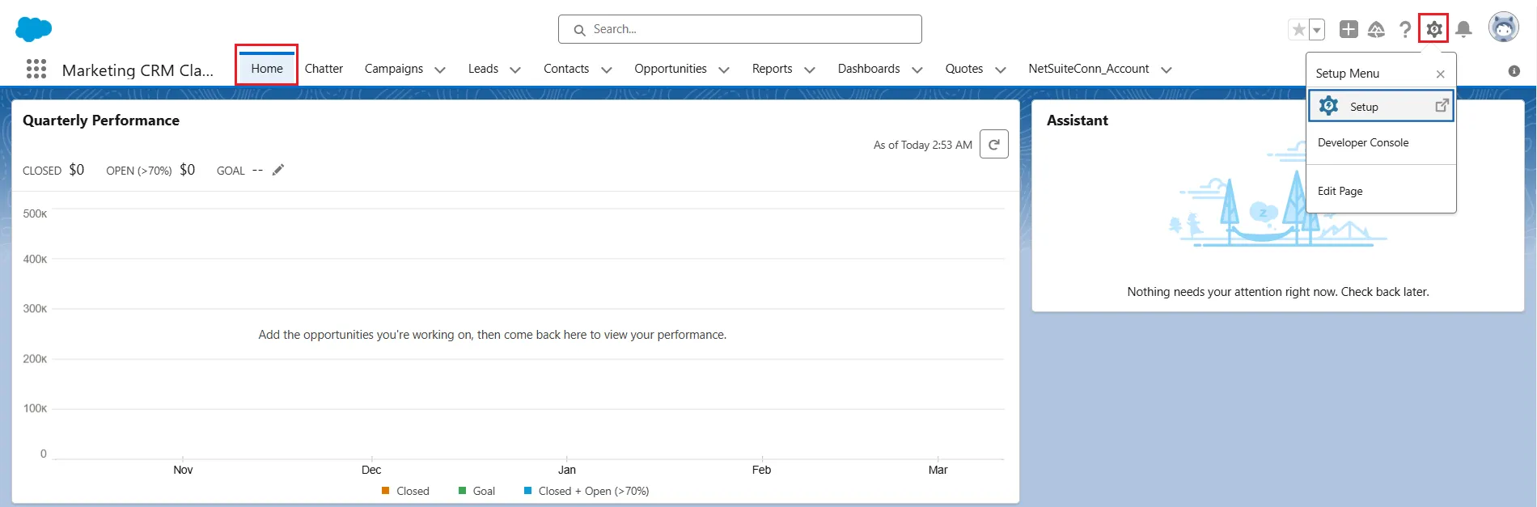The height and width of the screenshot is (507, 1537).
Task: Open the Help question mark icon
Action: tap(1405, 30)
